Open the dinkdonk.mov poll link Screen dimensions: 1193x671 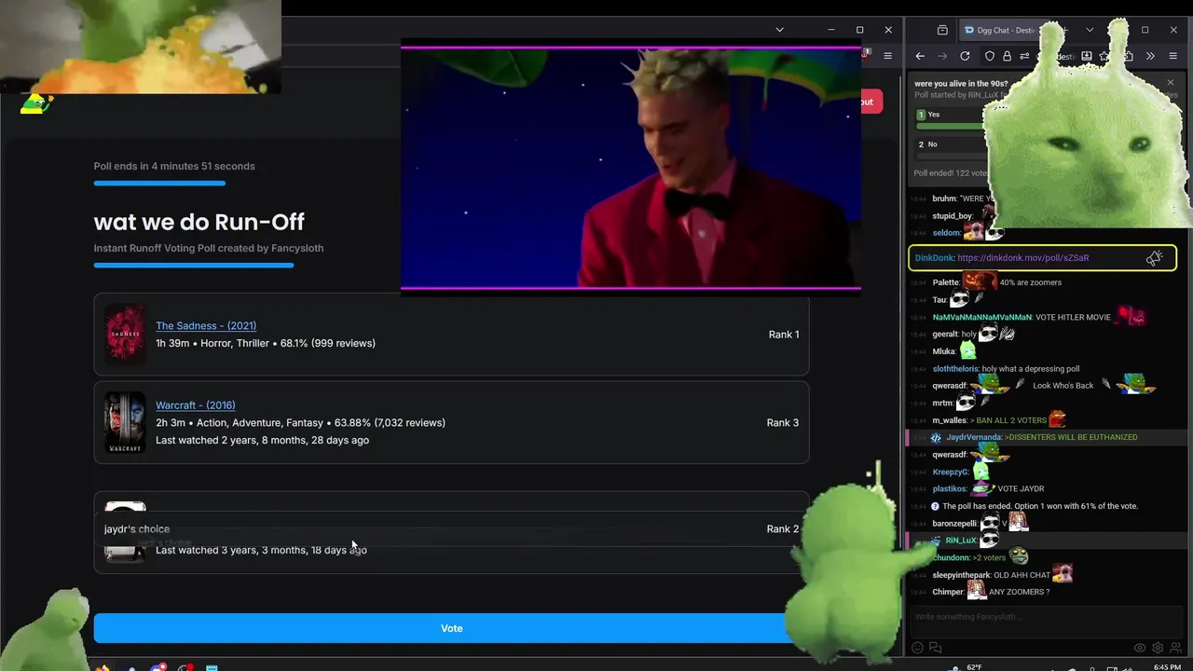coord(1022,258)
